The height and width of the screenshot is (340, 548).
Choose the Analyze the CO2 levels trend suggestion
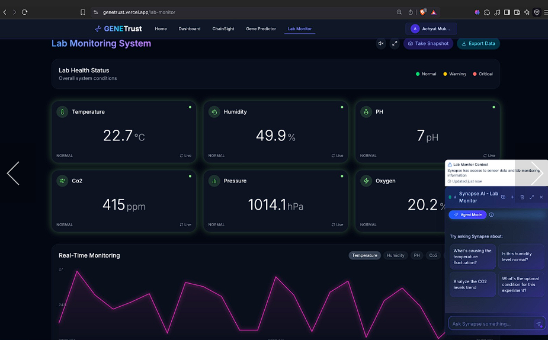[472, 284]
